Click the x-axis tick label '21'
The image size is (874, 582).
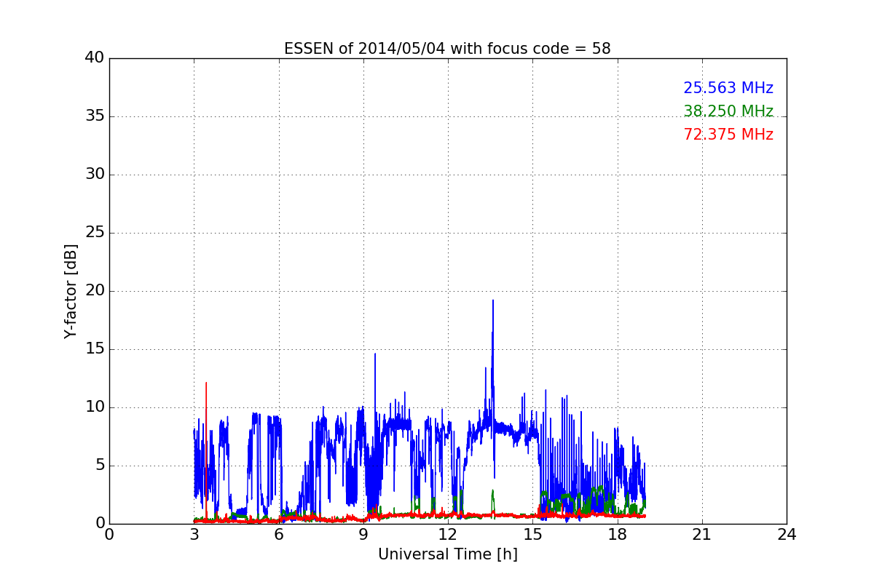(701, 535)
